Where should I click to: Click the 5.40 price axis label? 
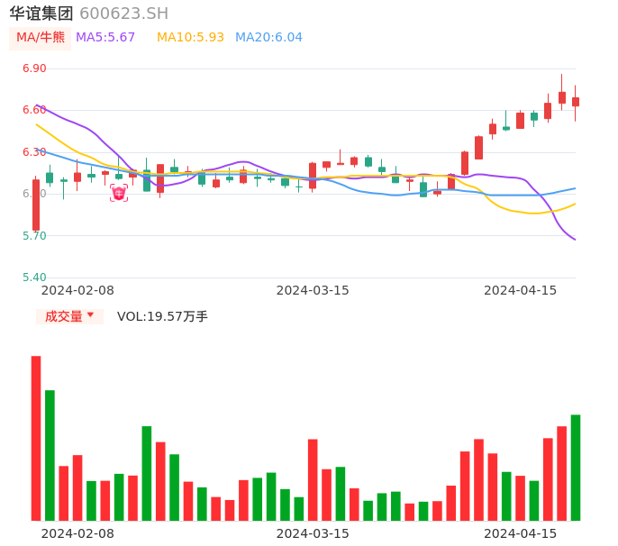[x=34, y=278]
